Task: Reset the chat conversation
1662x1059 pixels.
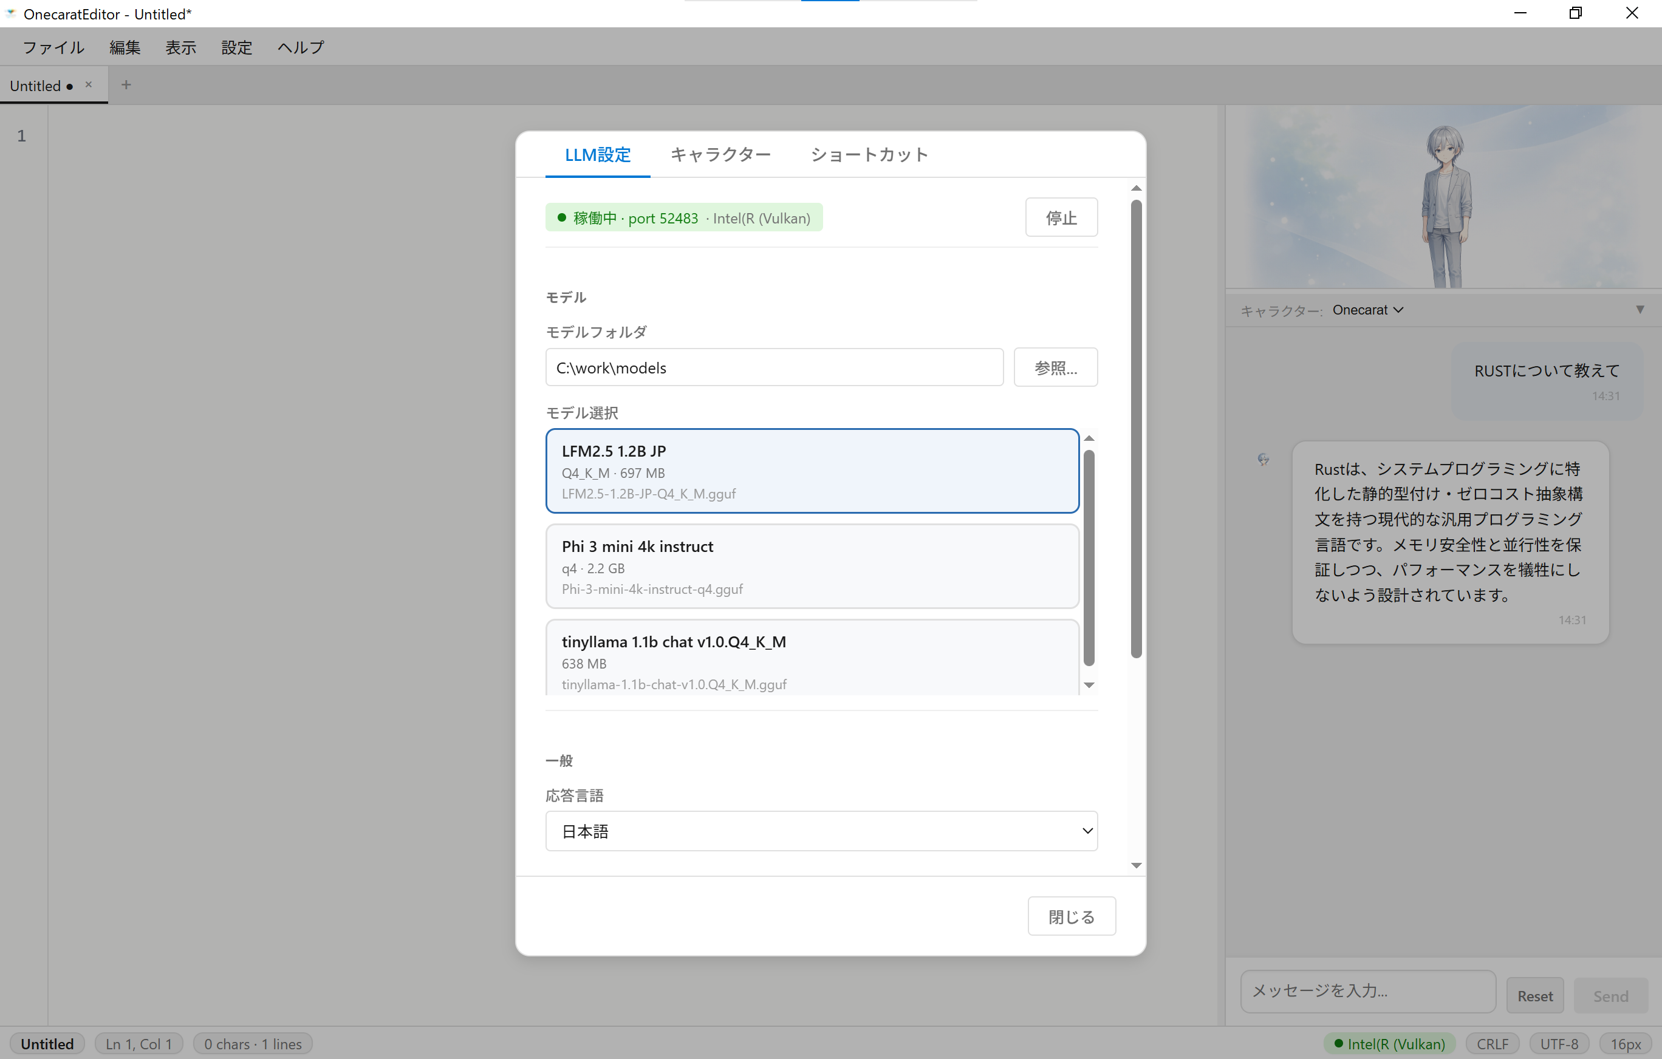Action: tap(1534, 995)
